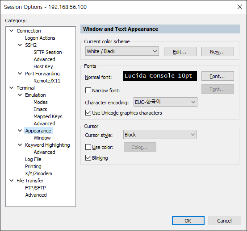Image resolution: width=247 pixels, height=231 pixels.
Task: Collapse the Keyword Highlighting chevron
Action: click(x=20, y=145)
